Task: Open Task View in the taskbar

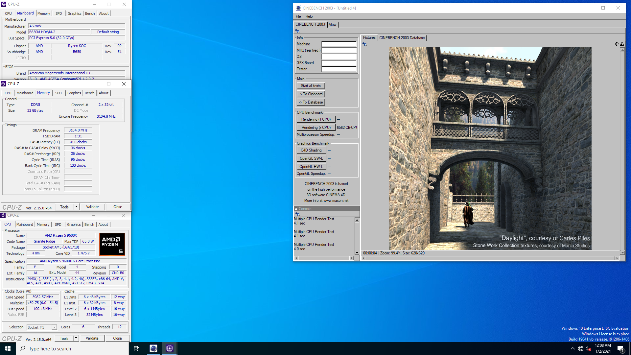Action: coord(137,348)
